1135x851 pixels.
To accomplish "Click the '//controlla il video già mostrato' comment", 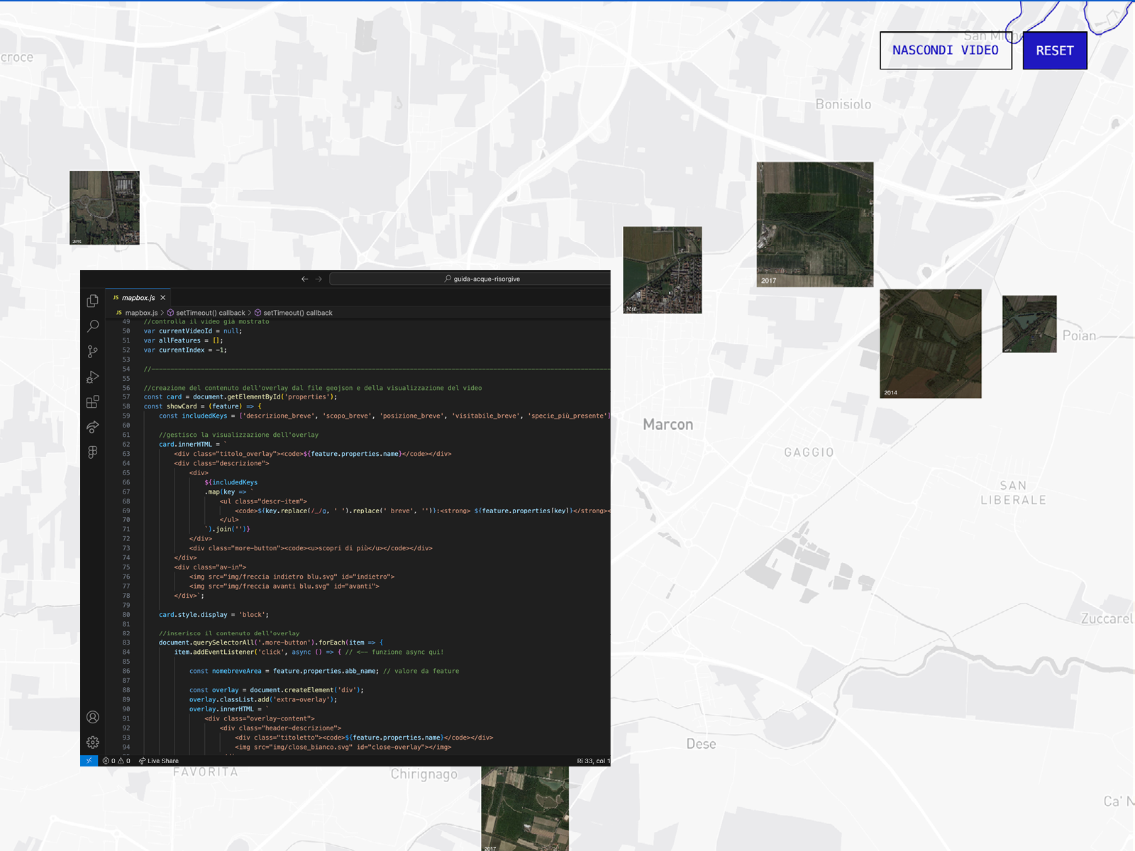I will click(206, 322).
